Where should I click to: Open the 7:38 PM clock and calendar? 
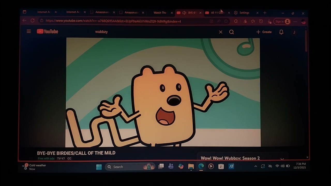(x=300, y=166)
